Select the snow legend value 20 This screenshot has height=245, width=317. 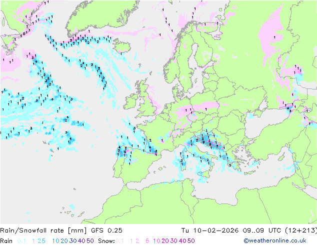click(x=165, y=241)
